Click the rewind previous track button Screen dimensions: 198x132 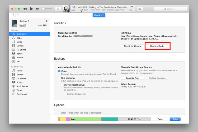25,9
